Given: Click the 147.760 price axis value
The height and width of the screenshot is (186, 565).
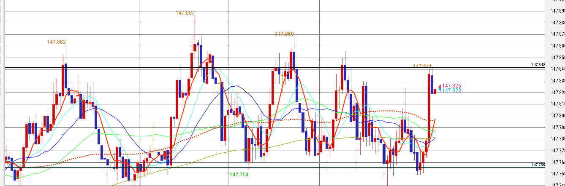Looking at the screenshot, I should click(x=557, y=162).
